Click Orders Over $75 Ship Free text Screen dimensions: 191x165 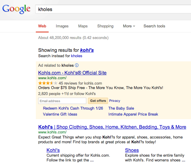click(101, 88)
